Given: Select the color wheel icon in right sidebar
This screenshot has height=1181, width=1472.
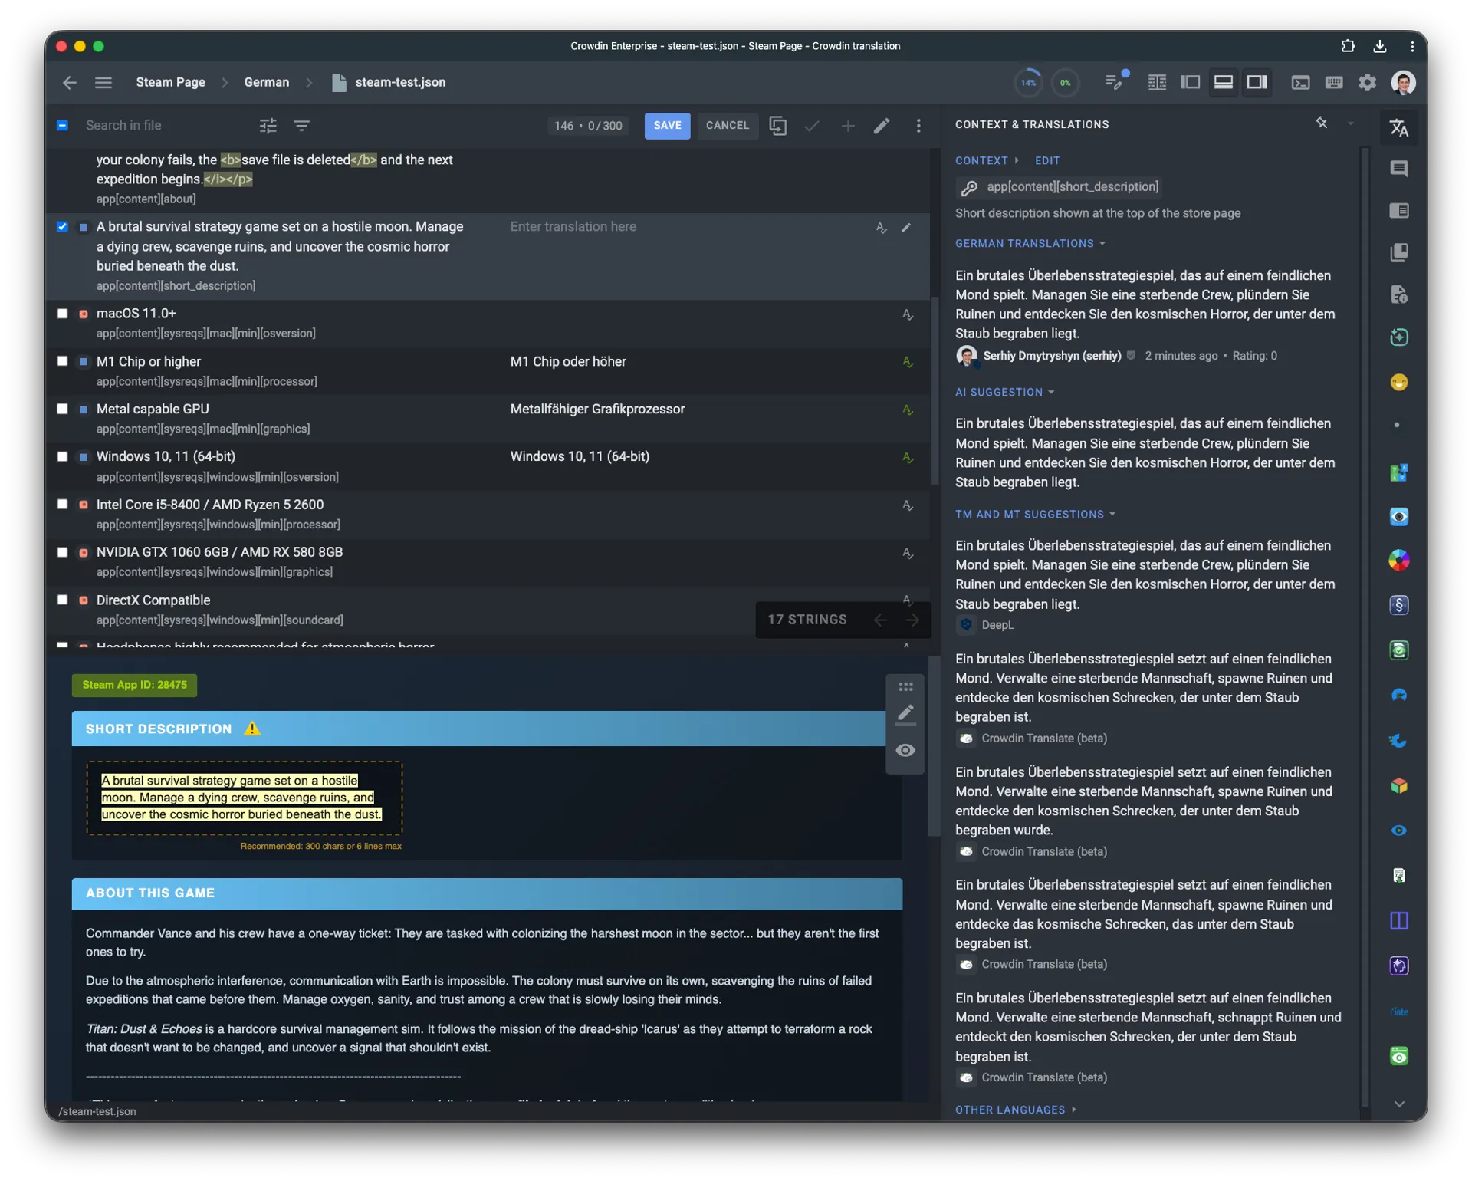Looking at the screenshot, I should tap(1398, 561).
